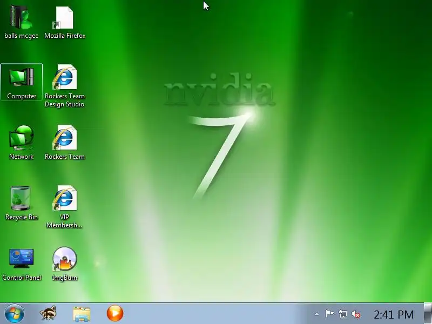Show hidden system tray icons
The width and height of the screenshot is (432, 324).
point(317,314)
